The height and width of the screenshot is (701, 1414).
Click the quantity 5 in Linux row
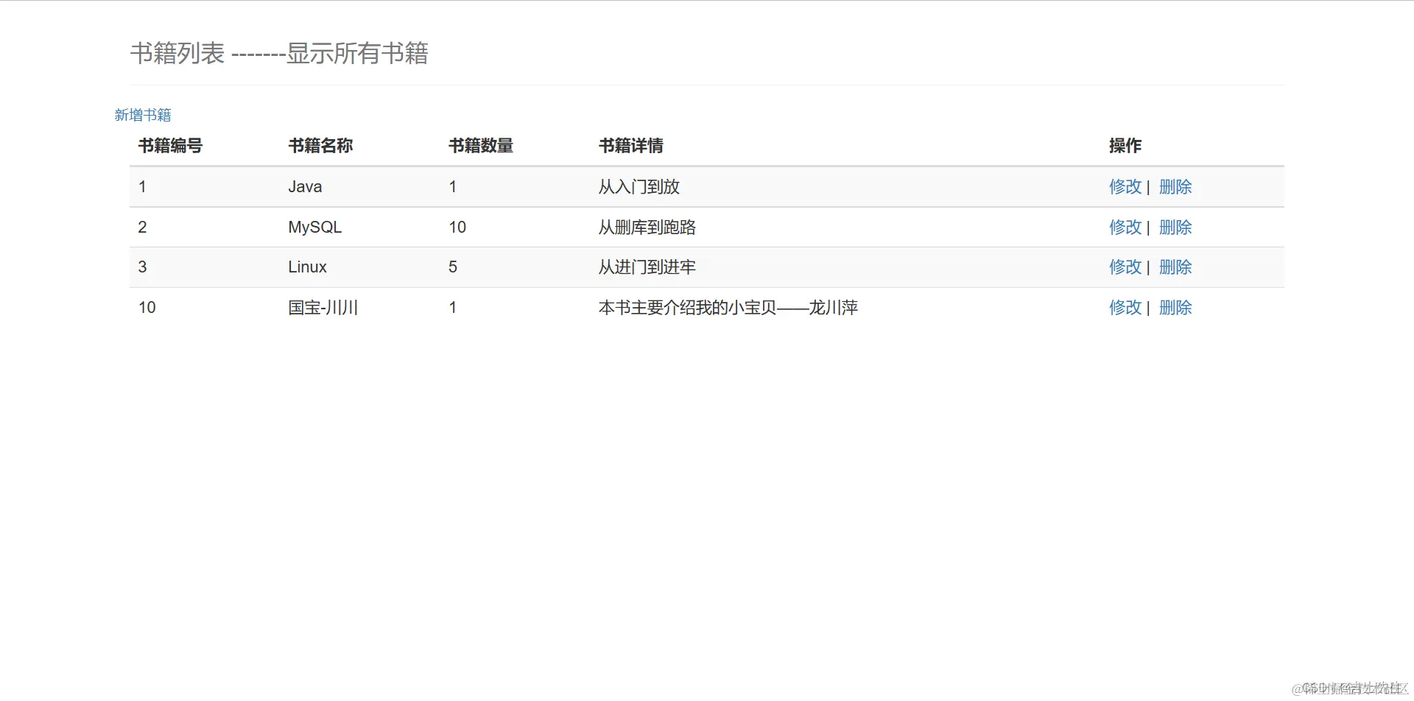click(x=453, y=267)
